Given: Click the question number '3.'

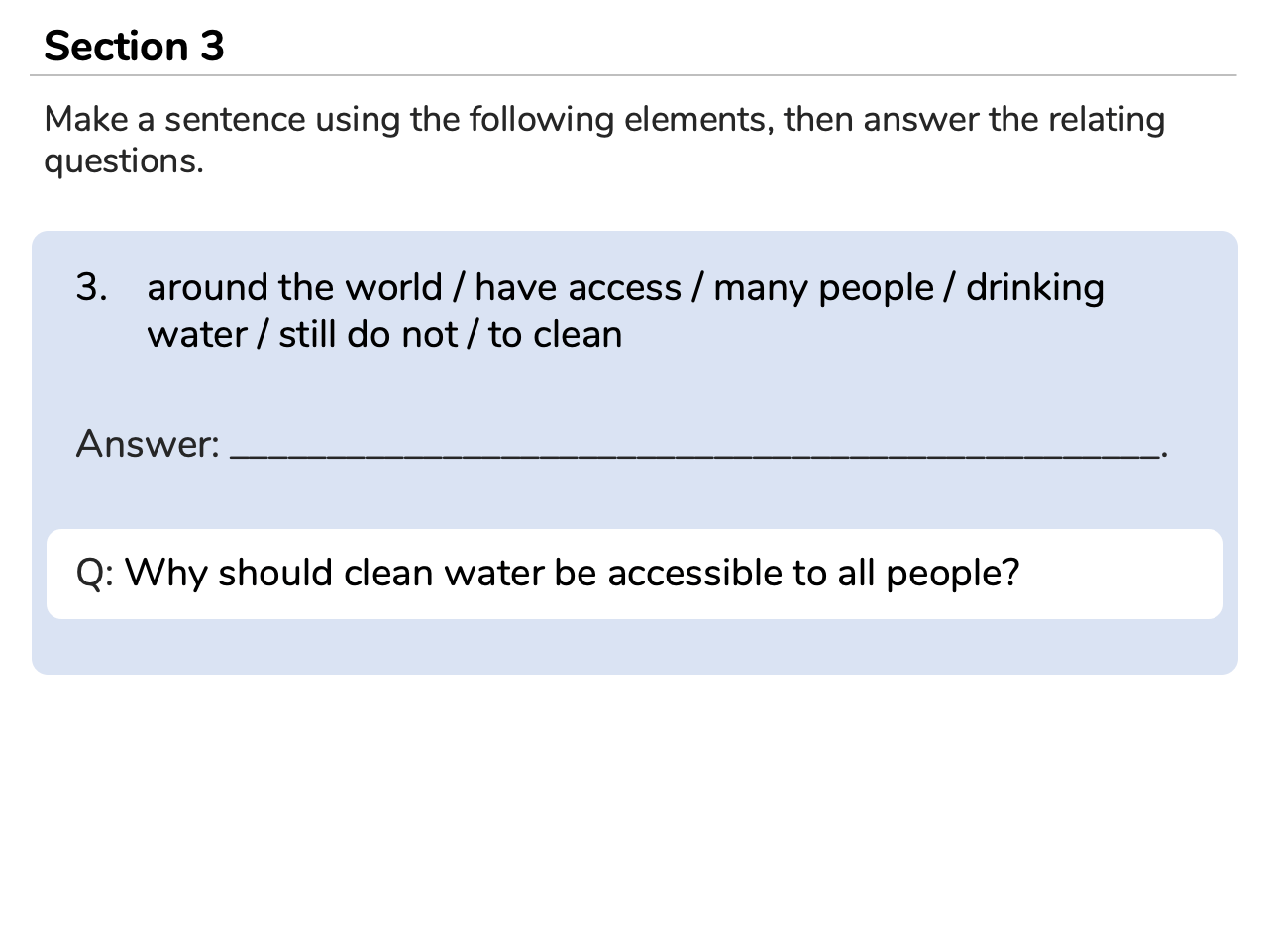Looking at the screenshot, I should click(91, 287).
